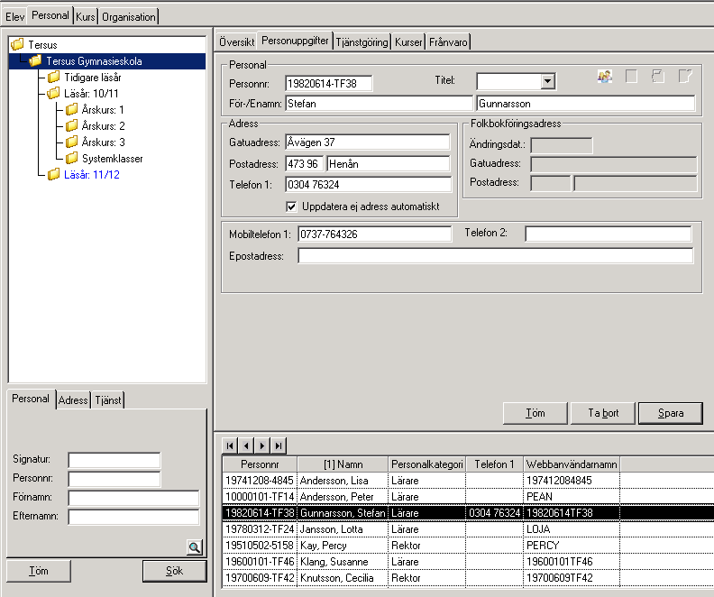Select the row 'Knutsson, Cecilia'

point(468,578)
